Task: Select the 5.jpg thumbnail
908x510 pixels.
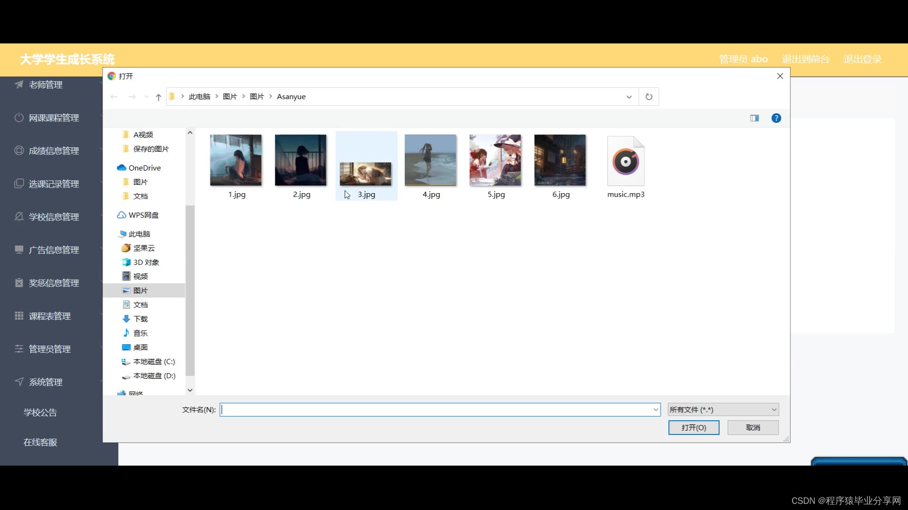Action: tap(495, 161)
